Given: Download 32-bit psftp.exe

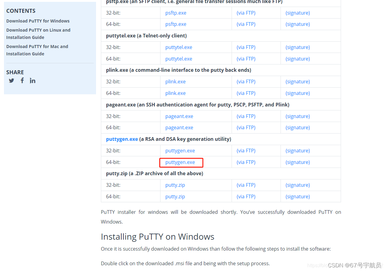Looking at the screenshot, I should pos(176,13).
